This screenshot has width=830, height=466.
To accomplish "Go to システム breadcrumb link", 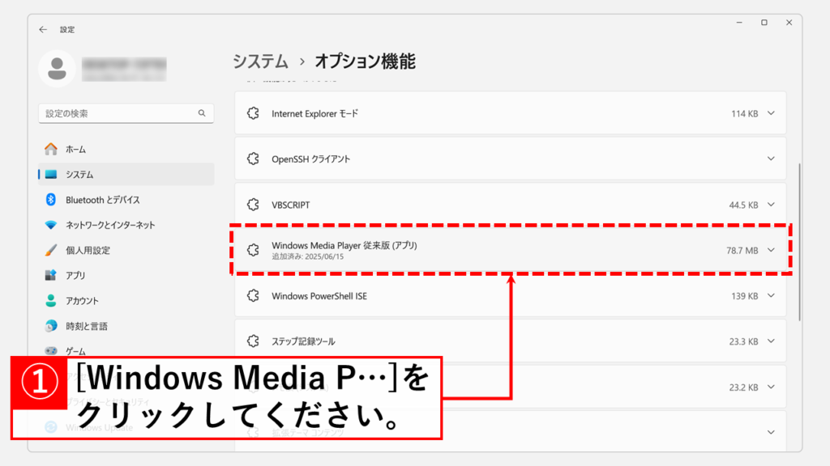I will (x=260, y=61).
